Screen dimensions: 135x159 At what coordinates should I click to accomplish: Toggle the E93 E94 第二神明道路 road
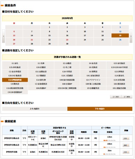pyautogui.click(x=67, y=88)
